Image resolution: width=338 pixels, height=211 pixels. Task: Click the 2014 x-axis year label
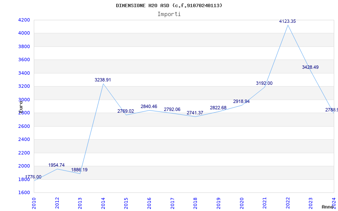coord(103,203)
